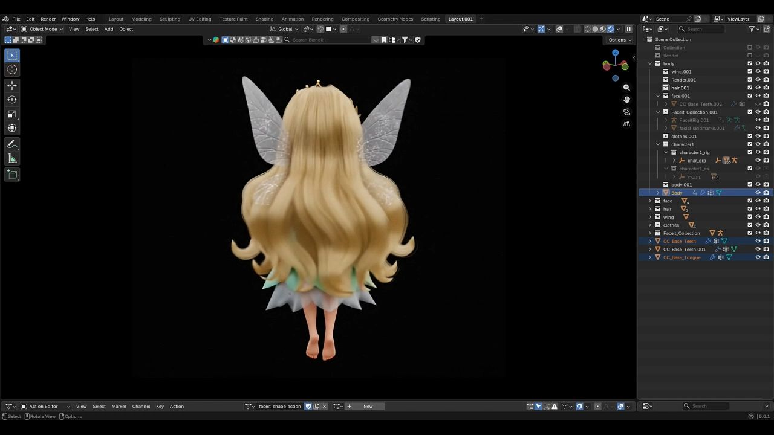774x435 pixels.
Task: Open the Channel menu in Action Editor
Action: (141, 406)
